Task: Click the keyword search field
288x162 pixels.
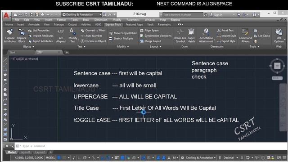Action: [182, 15]
